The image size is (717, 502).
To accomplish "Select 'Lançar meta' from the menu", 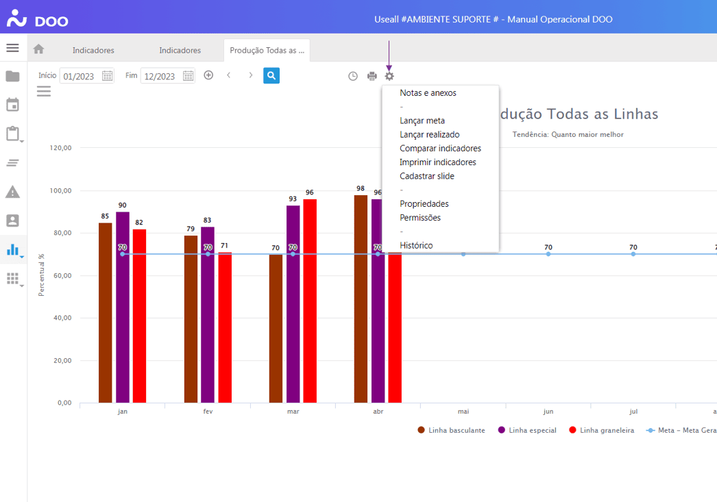I will click(422, 121).
